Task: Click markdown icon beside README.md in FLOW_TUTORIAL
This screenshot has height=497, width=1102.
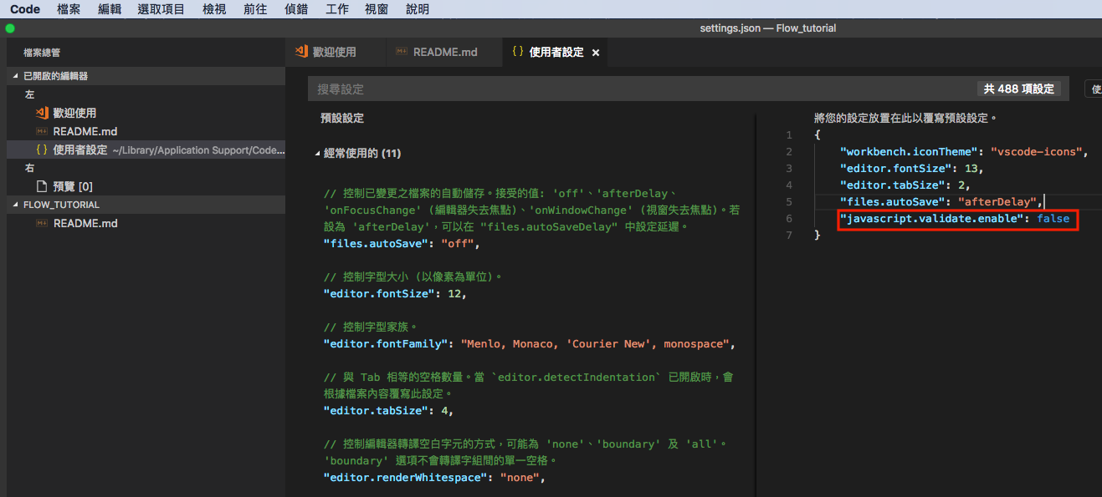Action: pos(42,223)
